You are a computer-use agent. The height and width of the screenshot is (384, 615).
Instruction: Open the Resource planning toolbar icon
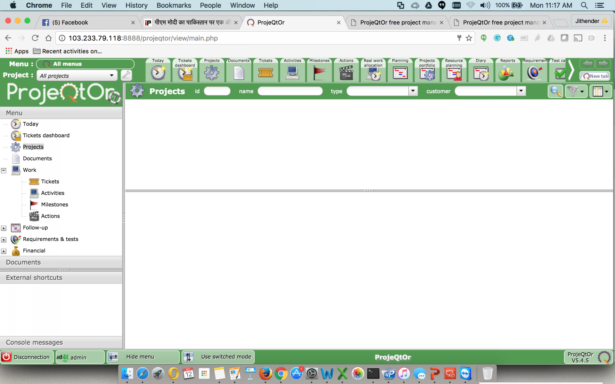click(454, 73)
